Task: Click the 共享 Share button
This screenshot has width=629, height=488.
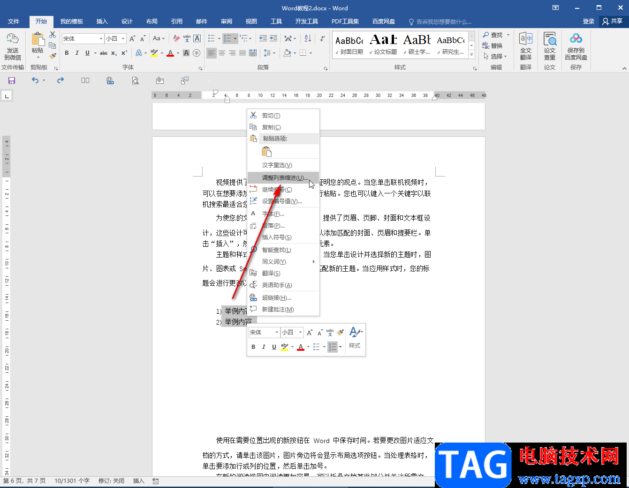Action: (613, 22)
